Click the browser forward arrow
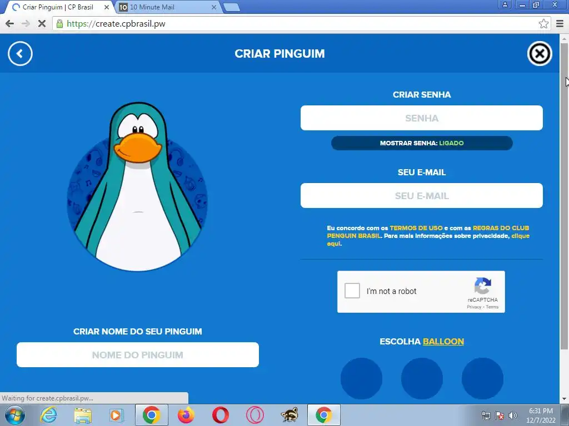Viewport: 569px width, 426px height. click(26, 24)
